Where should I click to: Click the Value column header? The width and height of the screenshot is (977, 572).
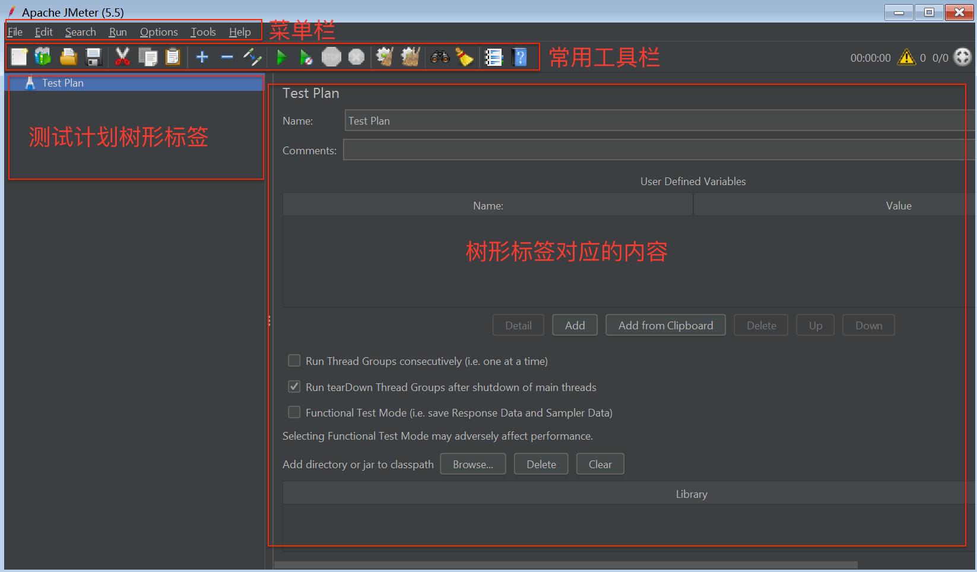point(835,205)
